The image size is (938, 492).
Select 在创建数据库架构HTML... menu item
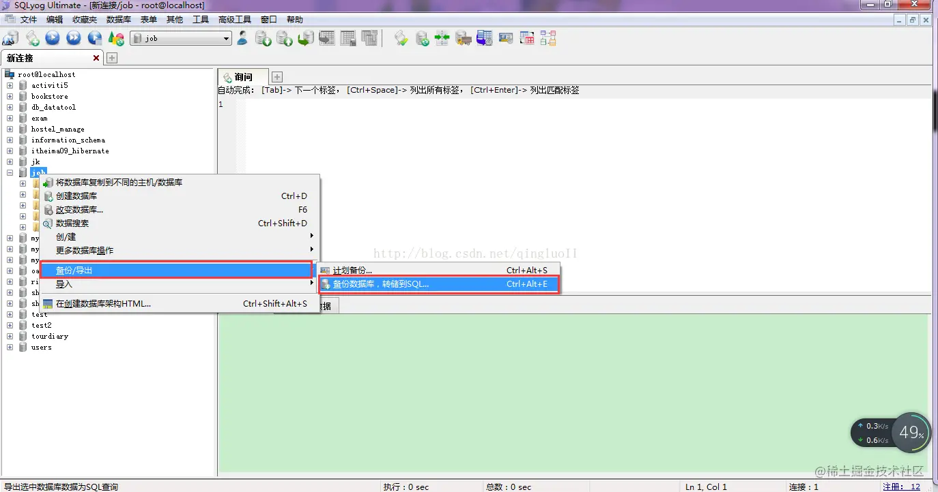[x=180, y=304]
